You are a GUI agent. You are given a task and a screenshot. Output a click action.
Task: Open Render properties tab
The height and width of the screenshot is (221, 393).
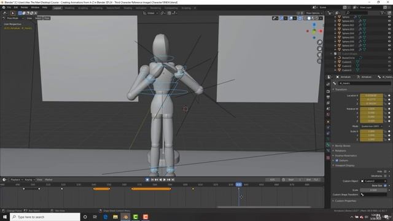328,91
